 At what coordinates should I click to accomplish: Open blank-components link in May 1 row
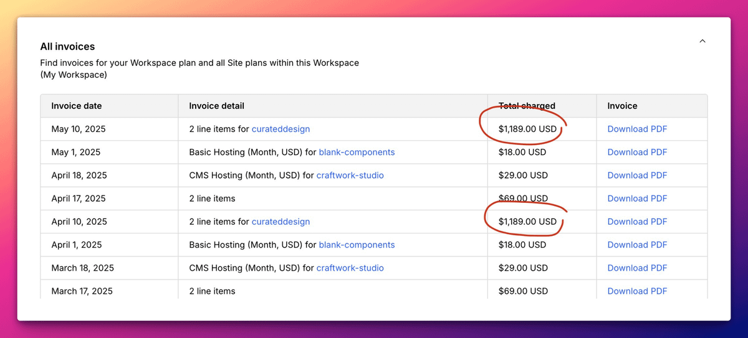coord(357,152)
